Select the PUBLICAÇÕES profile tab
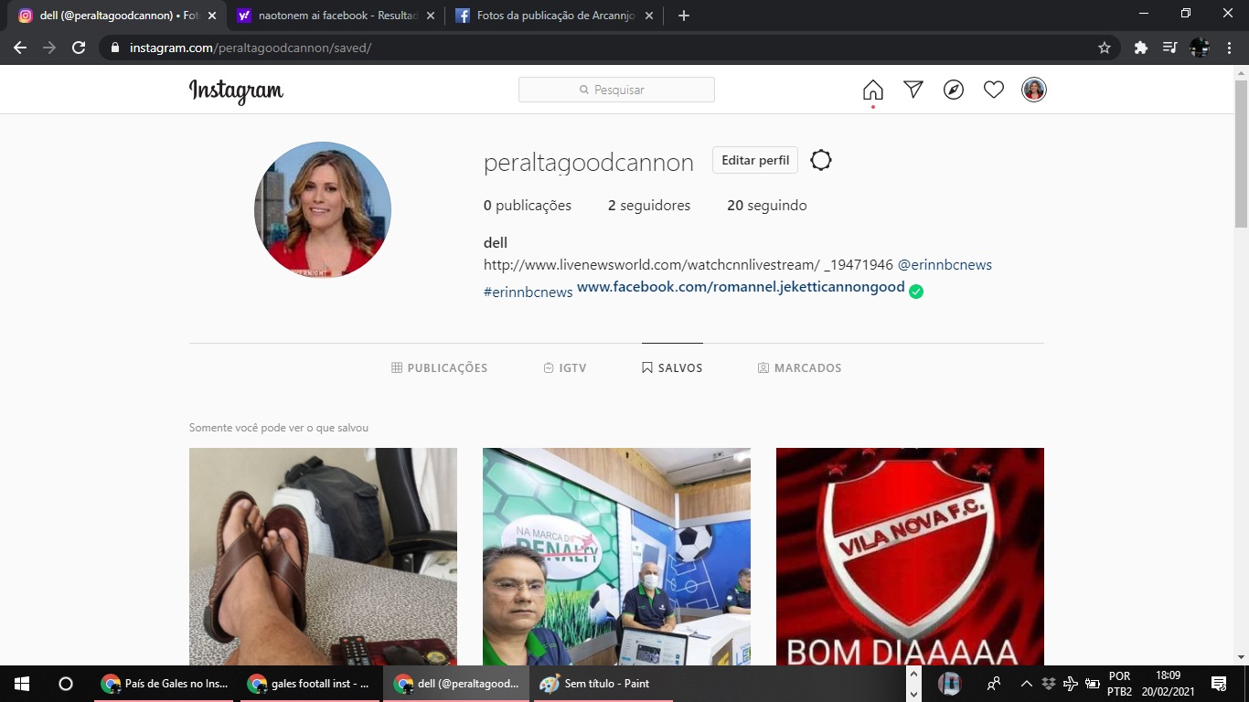1249x702 pixels. pyautogui.click(x=439, y=367)
